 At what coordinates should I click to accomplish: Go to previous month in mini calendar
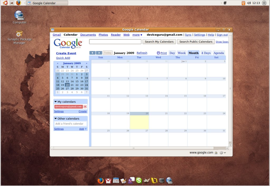(58, 63)
